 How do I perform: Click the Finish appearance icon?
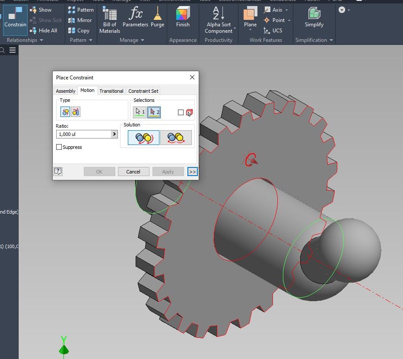(183, 13)
